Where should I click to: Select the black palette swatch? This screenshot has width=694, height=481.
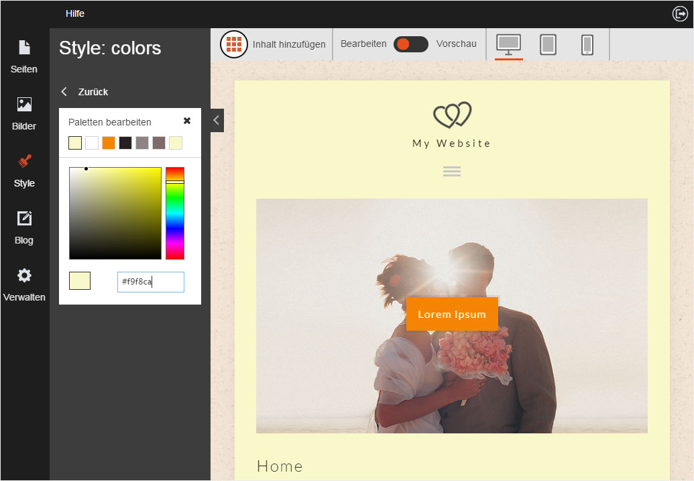click(125, 143)
